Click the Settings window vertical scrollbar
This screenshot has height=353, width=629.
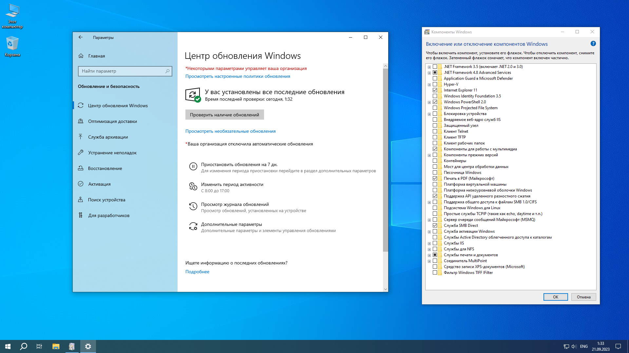click(385, 160)
